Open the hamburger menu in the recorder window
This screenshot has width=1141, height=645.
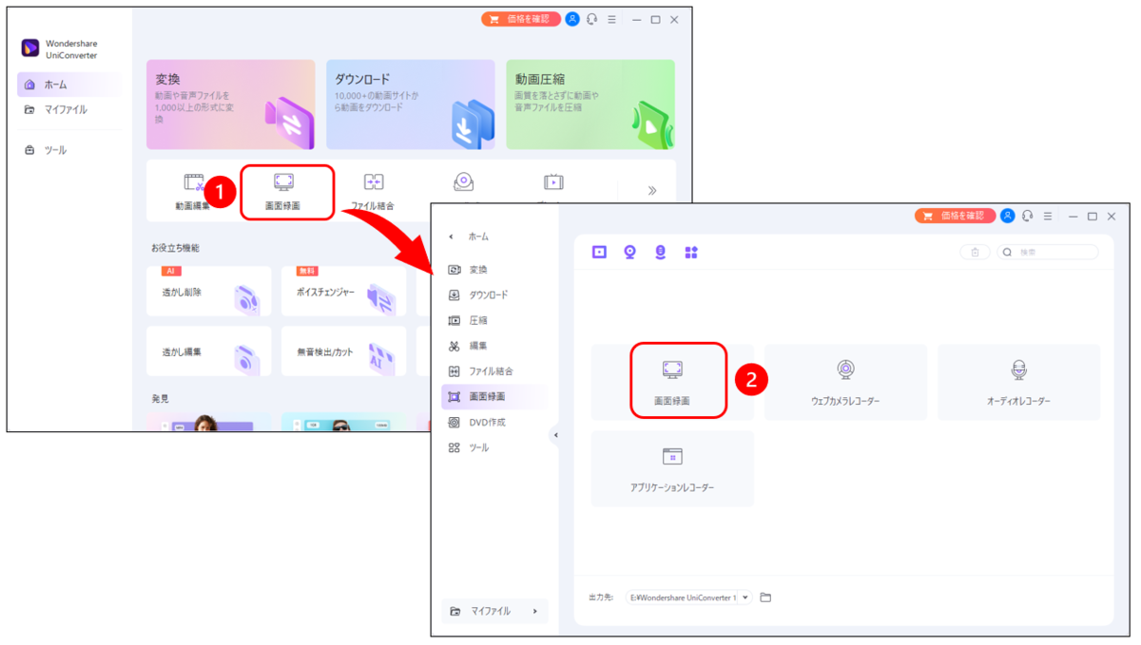tap(1048, 216)
